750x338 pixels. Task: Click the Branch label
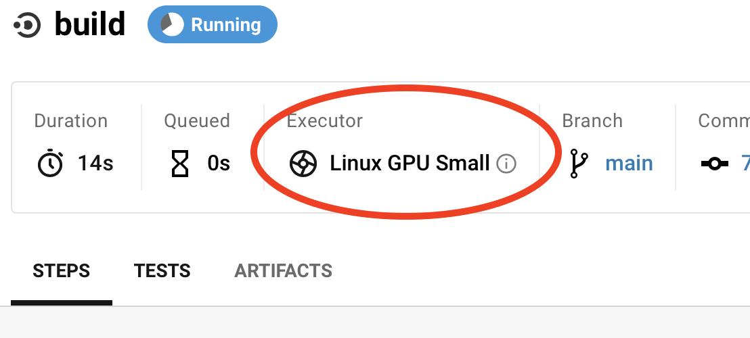coord(592,121)
